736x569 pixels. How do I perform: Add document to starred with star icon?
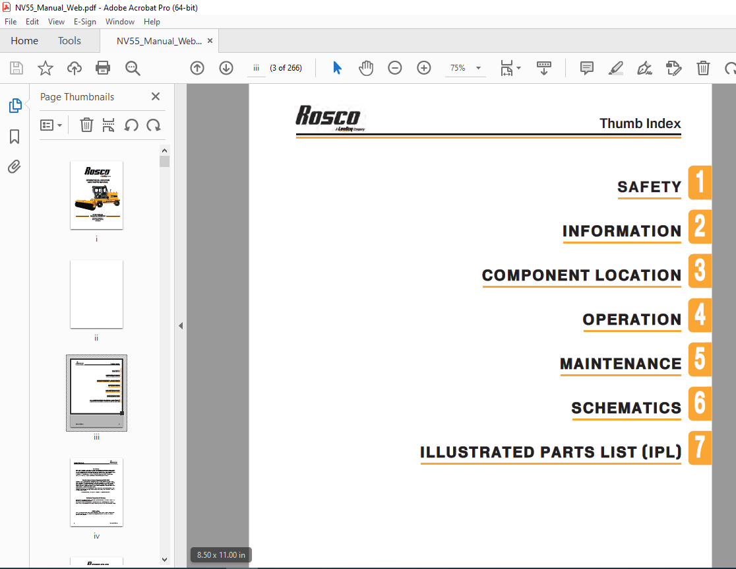pyautogui.click(x=46, y=68)
